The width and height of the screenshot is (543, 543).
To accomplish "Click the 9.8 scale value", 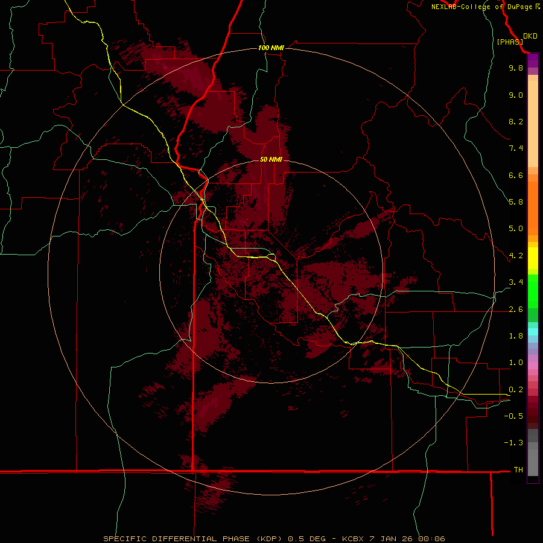I will 516,68.
